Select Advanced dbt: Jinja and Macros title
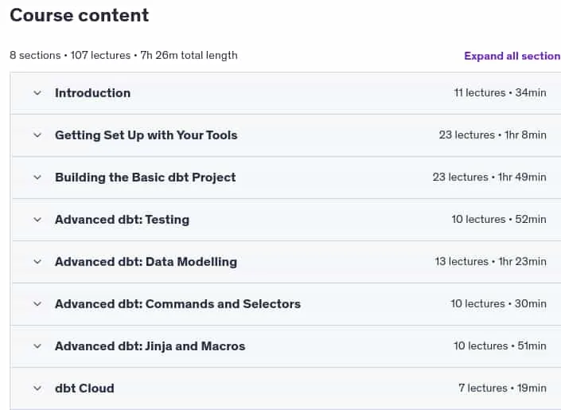 pyautogui.click(x=150, y=346)
